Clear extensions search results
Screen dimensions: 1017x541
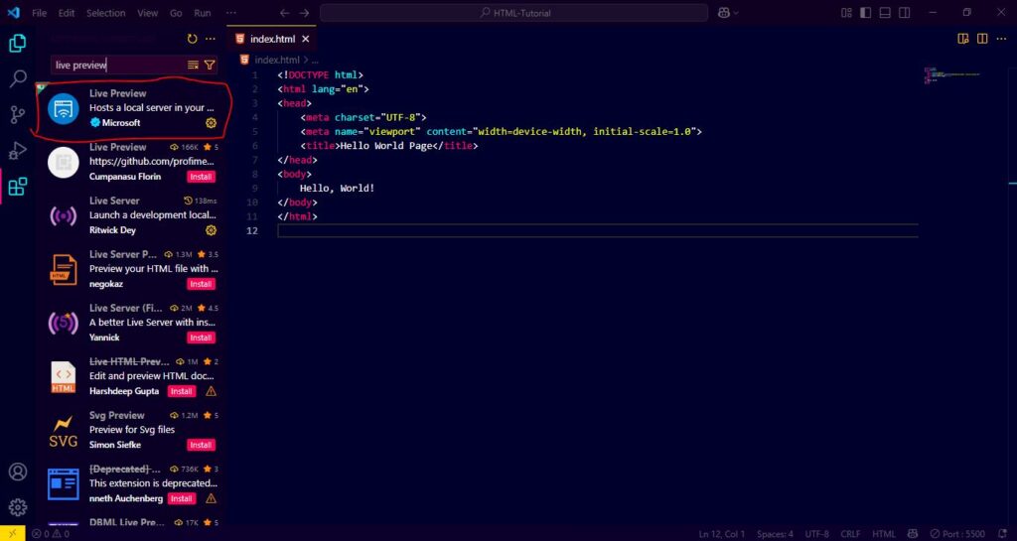click(x=193, y=65)
